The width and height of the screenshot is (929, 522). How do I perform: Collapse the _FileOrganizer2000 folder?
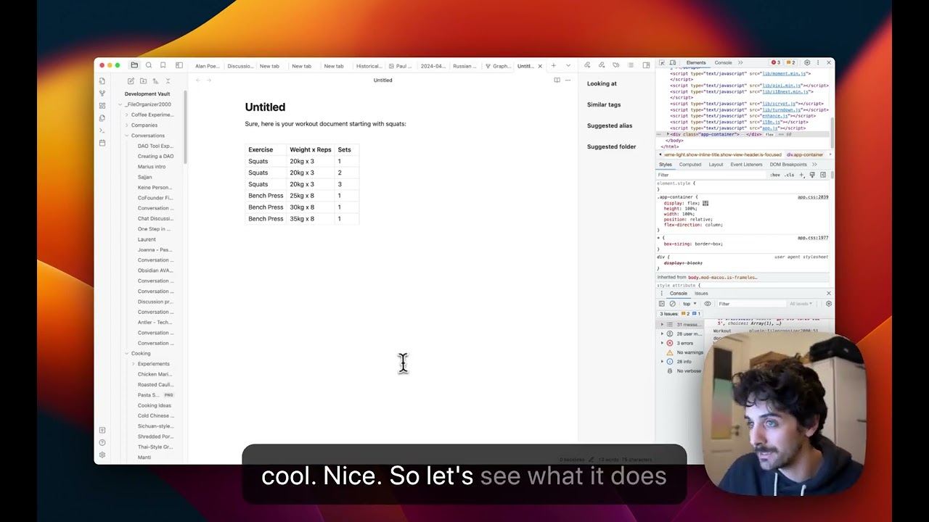[x=147, y=104]
